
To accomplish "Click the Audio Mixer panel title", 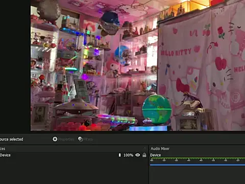I will pyautogui.click(x=160, y=149).
